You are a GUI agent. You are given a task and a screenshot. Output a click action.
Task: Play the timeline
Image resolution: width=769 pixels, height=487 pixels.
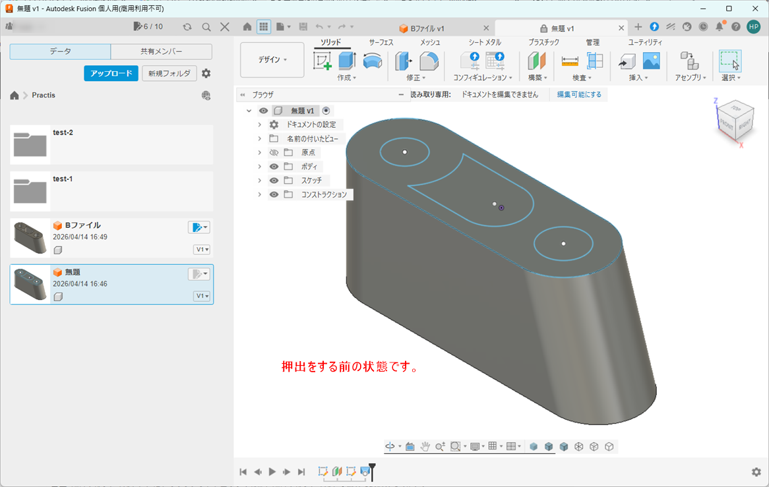pyautogui.click(x=272, y=472)
